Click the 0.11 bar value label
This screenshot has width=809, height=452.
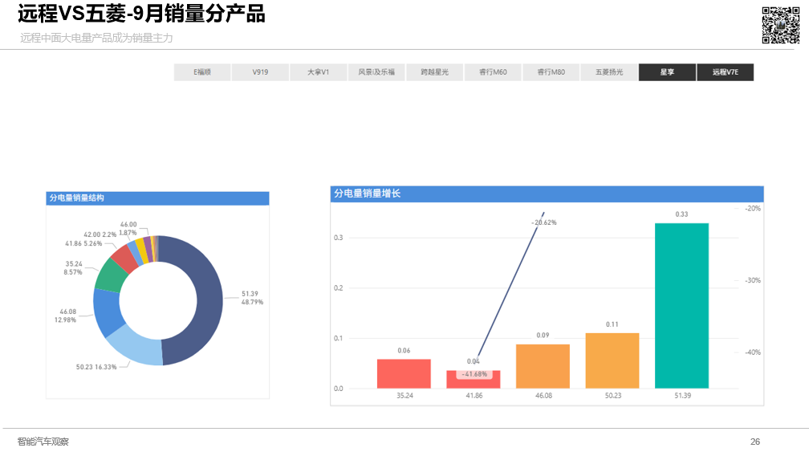tap(612, 324)
